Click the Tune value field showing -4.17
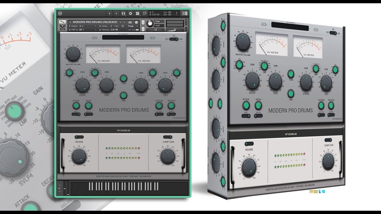This screenshot has width=381, height=214. 159,26
